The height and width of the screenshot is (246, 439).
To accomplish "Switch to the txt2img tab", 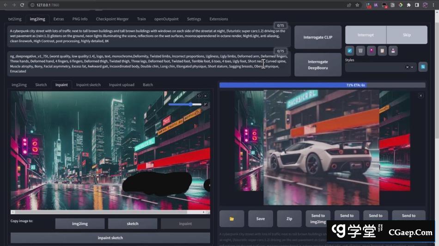I will [x=15, y=19].
